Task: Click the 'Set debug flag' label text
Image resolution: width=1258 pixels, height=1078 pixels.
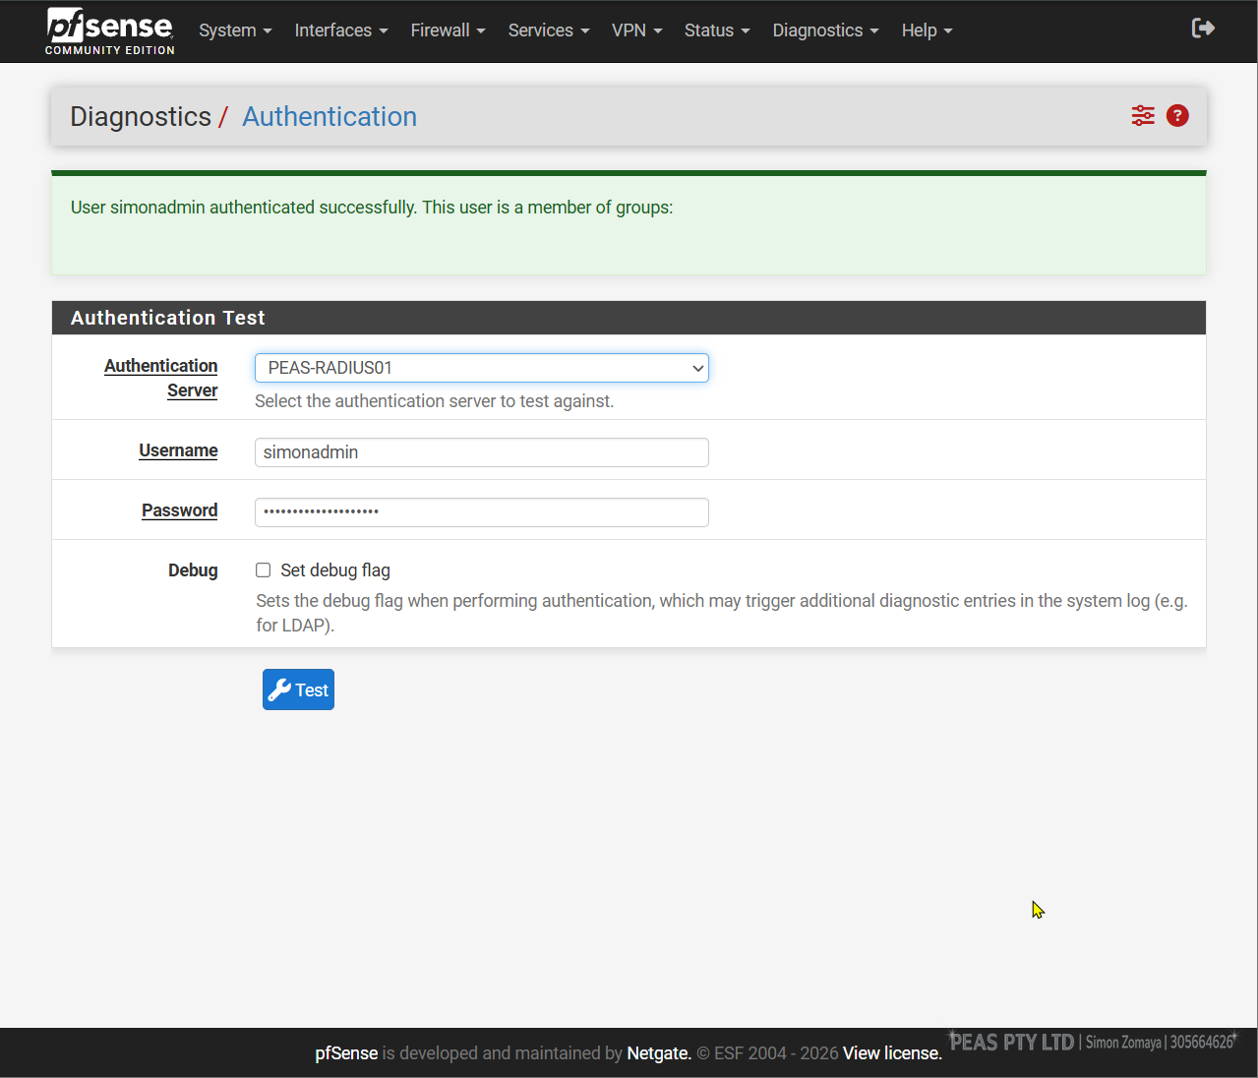Action: tap(335, 570)
